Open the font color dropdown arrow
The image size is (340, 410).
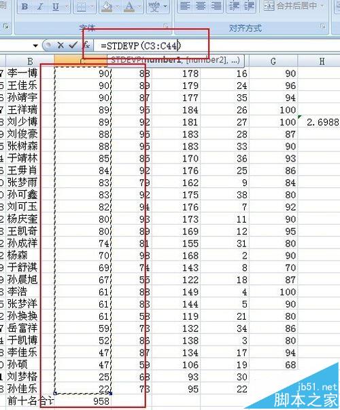139,6
